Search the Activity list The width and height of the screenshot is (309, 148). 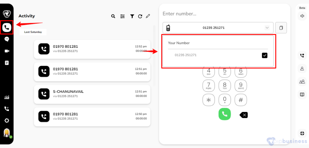click(x=113, y=16)
